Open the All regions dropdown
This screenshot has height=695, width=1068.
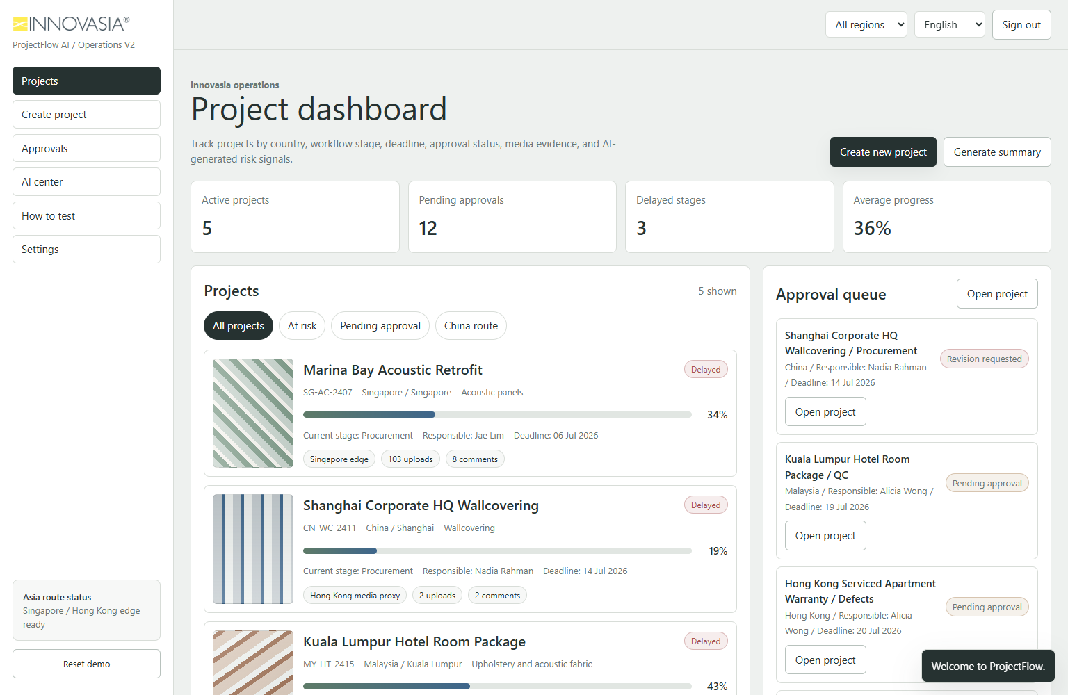(866, 24)
